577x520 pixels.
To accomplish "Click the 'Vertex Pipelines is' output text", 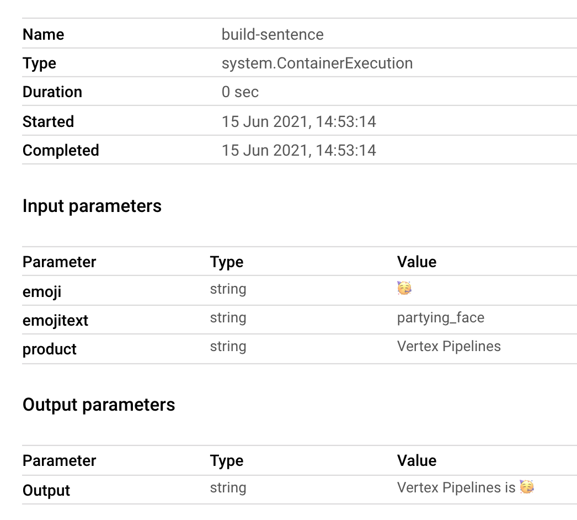I will point(456,487).
